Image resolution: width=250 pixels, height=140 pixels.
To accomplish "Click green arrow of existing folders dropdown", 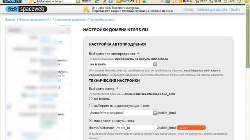I will [x=155, y=113].
